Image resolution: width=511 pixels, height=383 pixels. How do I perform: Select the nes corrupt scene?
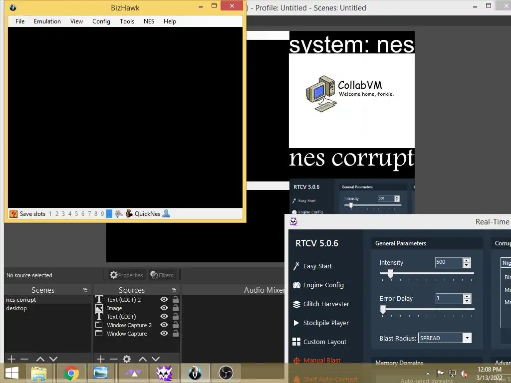click(x=47, y=300)
